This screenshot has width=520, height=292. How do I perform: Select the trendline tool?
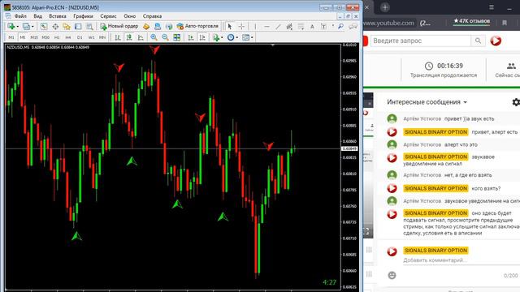click(x=278, y=27)
